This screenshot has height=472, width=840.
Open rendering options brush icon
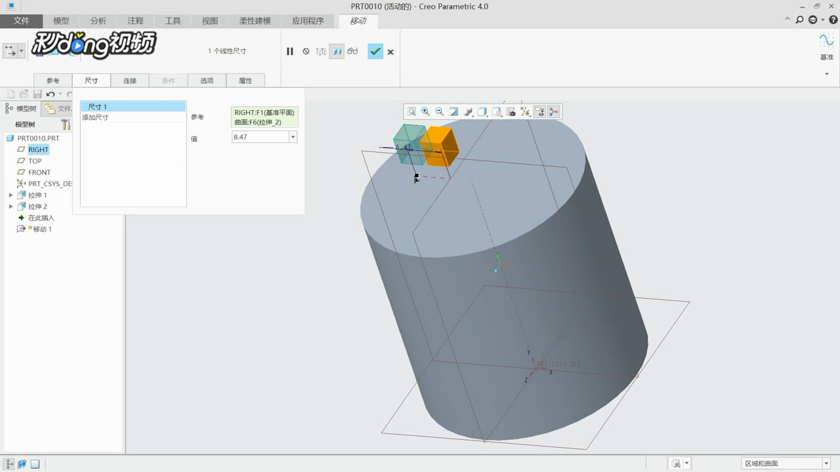coord(468,112)
